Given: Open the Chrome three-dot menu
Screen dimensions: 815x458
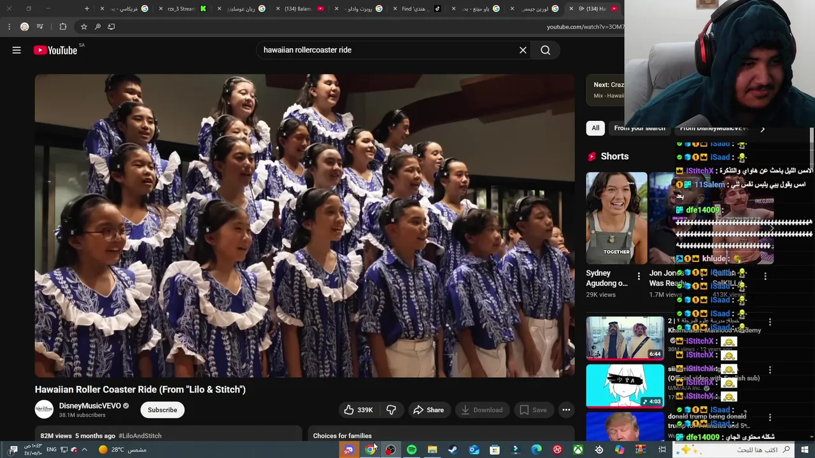Looking at the screenshot, I should tap(9, 27).
